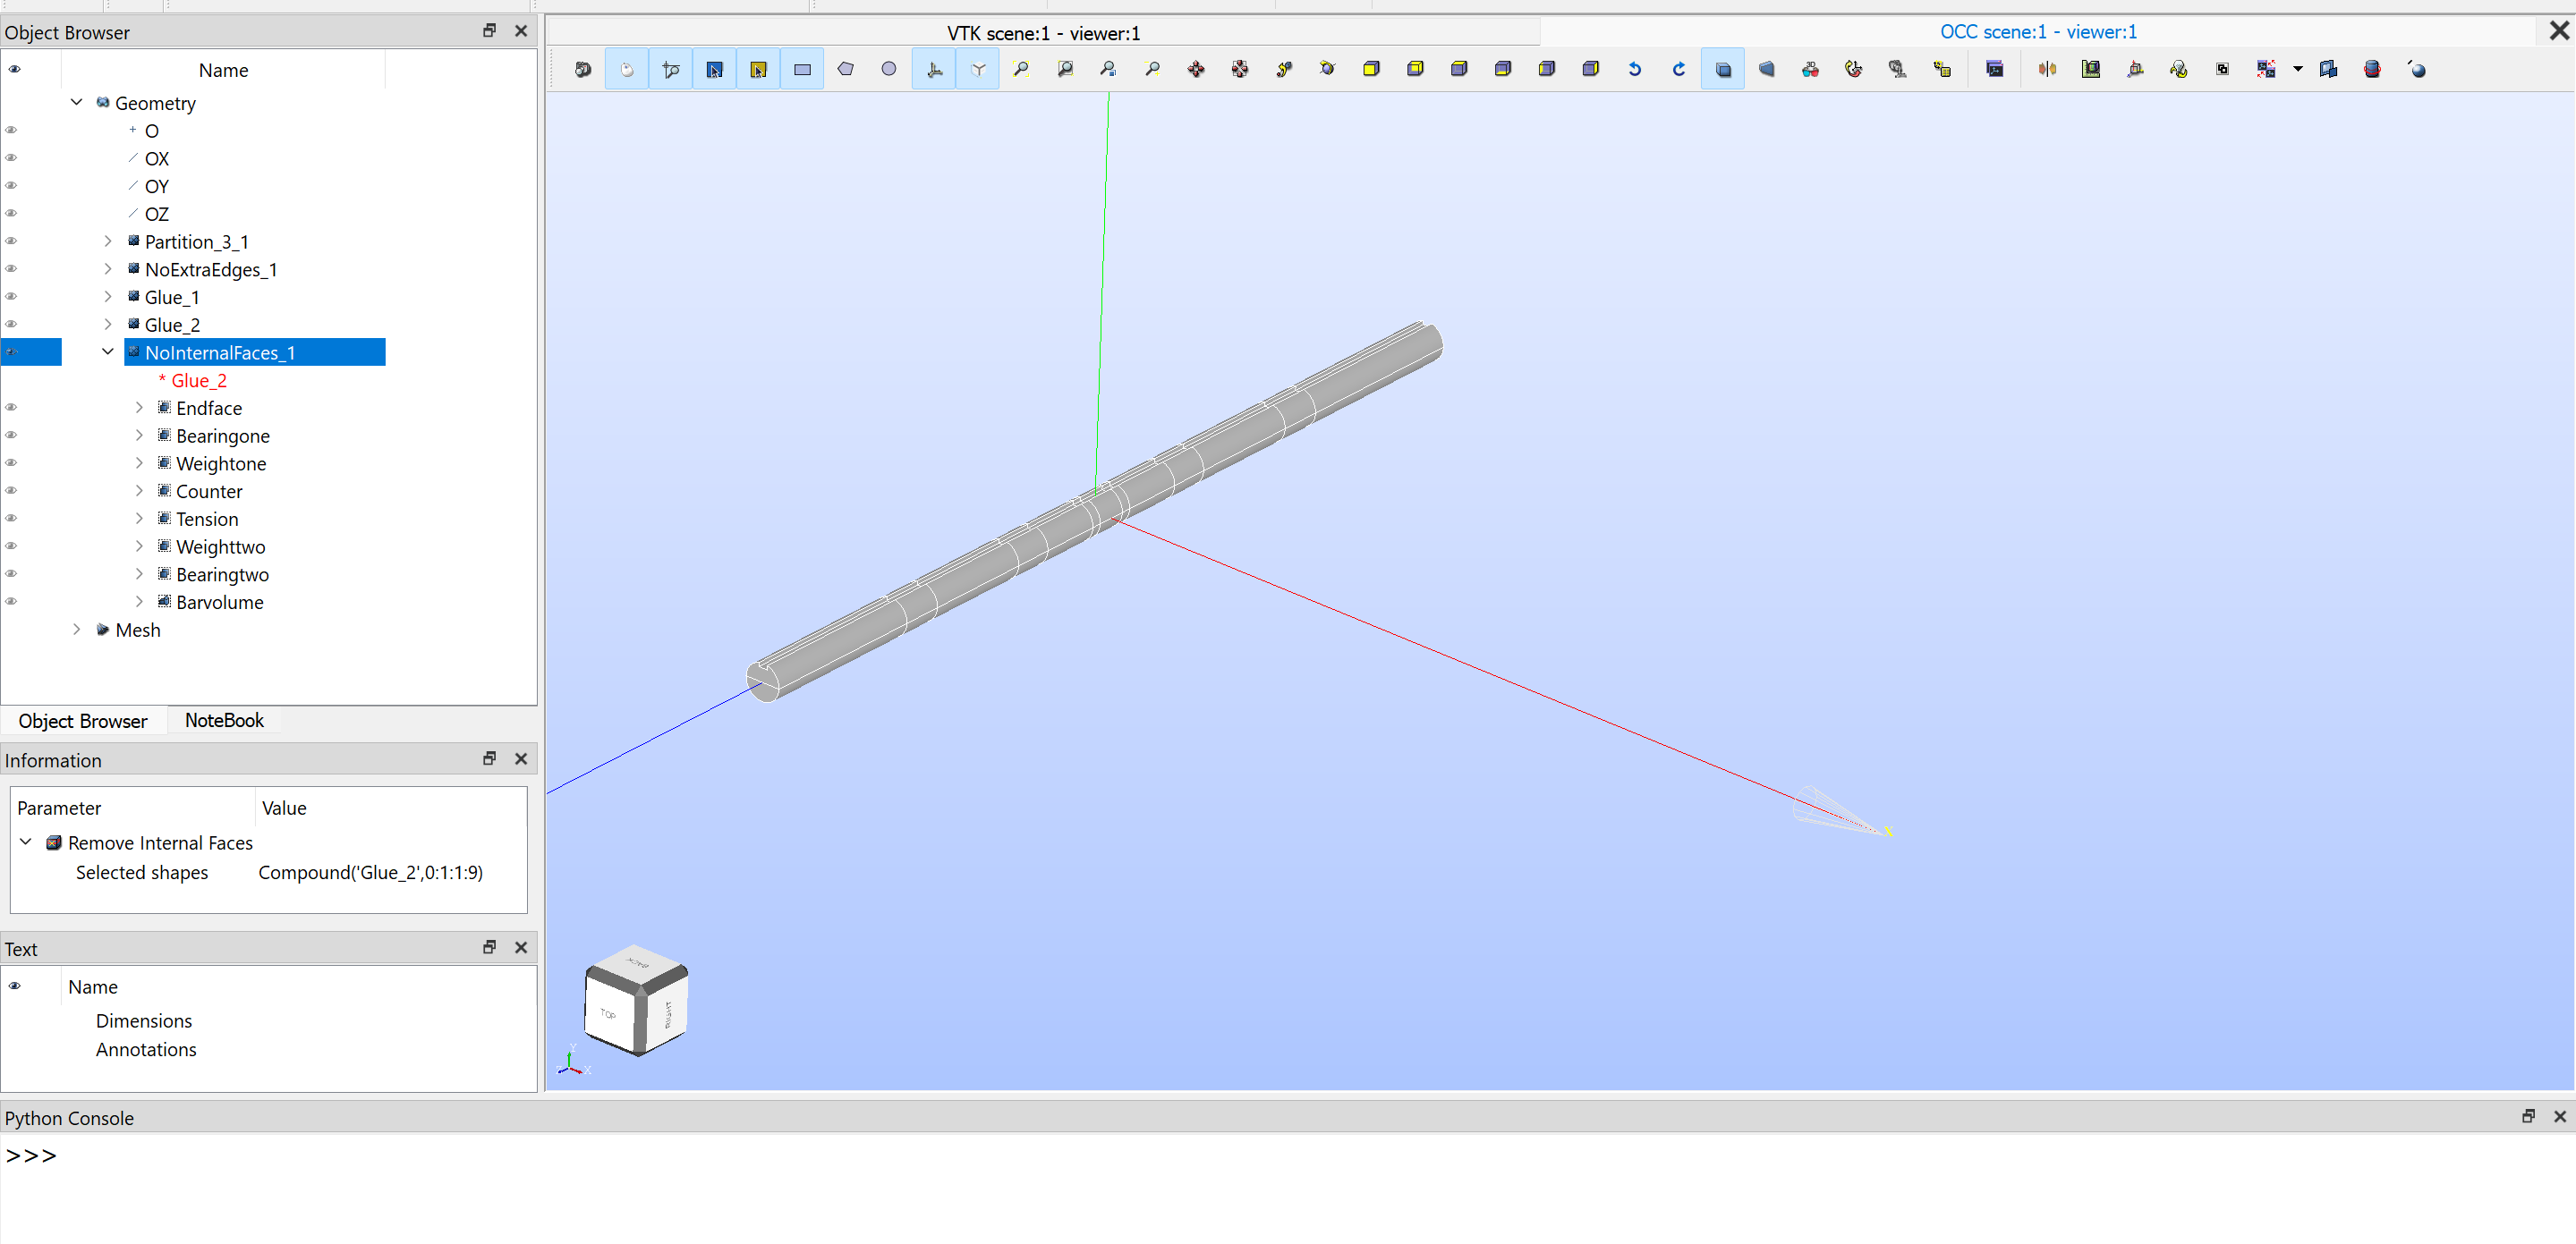Click the panning arrows icon
2576x1244 pixels.
[1195, 69]
